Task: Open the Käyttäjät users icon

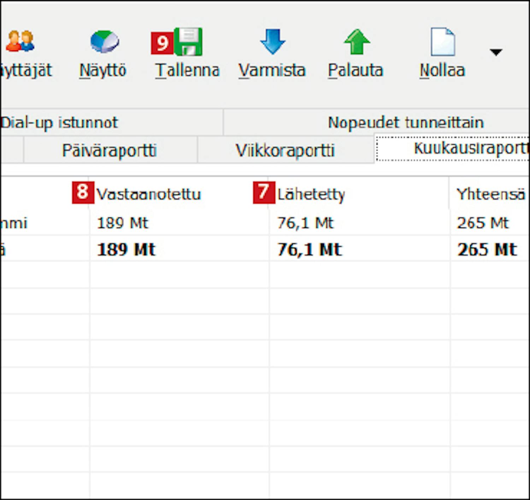Action: click(20, 42)
